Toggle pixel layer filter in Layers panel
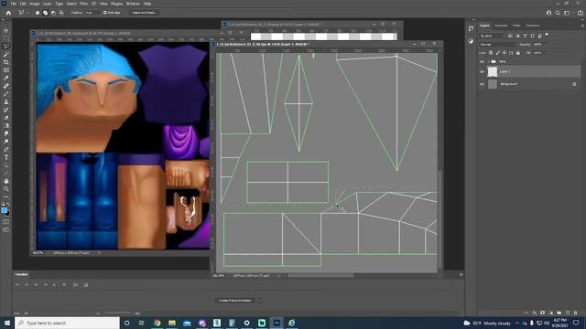This screenshot has height=329, width=586. point(510,36)
